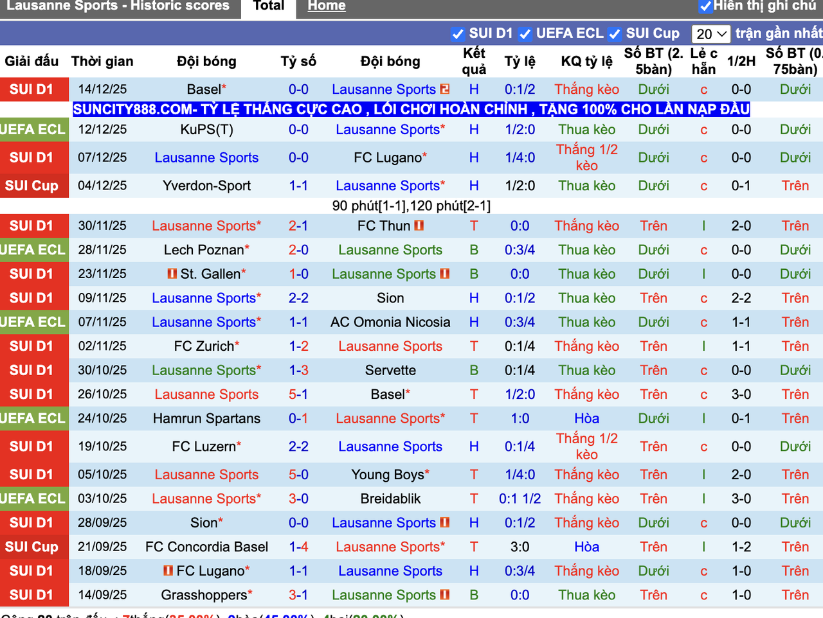Uncheck the SUI Cup filter checkbox
This screenshot has width=823, height=618.
(615, 33)
